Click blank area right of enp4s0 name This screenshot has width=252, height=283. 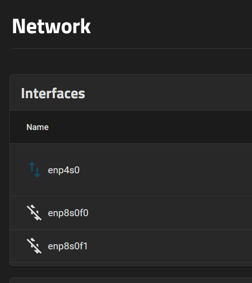click(163, 170)
